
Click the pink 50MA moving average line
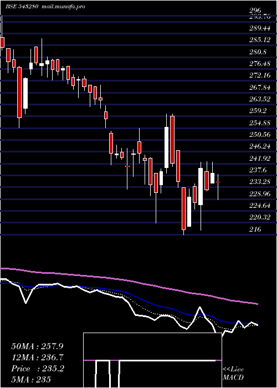click(129, 281)
